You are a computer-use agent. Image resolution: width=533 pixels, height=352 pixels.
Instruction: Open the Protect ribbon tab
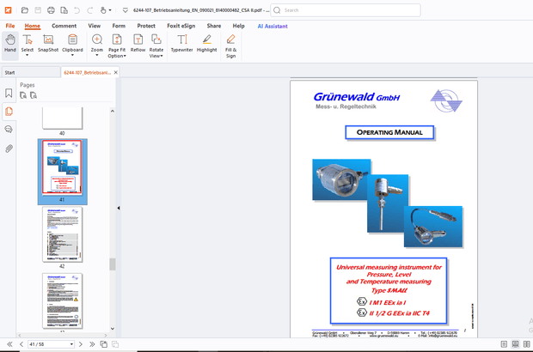(x=146, y=26)
